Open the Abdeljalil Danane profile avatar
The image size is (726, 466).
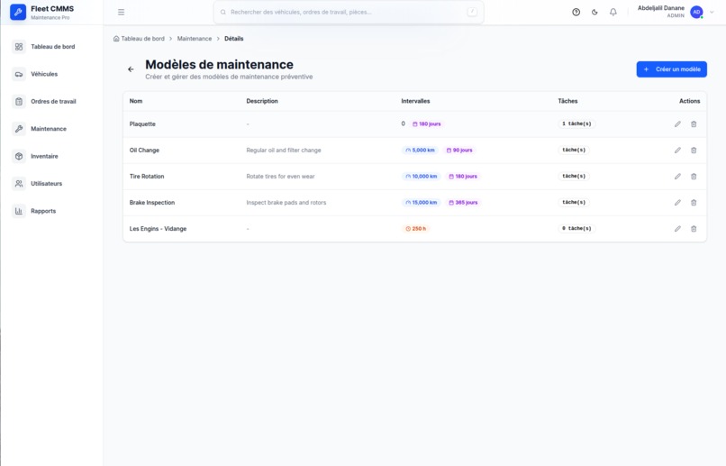(x=696, y=12)
